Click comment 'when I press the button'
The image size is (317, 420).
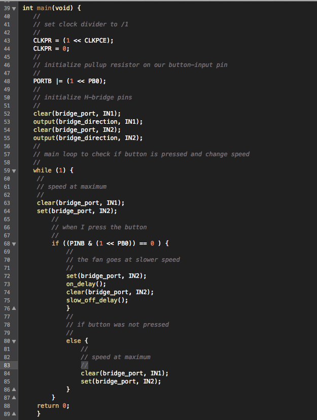104,227
